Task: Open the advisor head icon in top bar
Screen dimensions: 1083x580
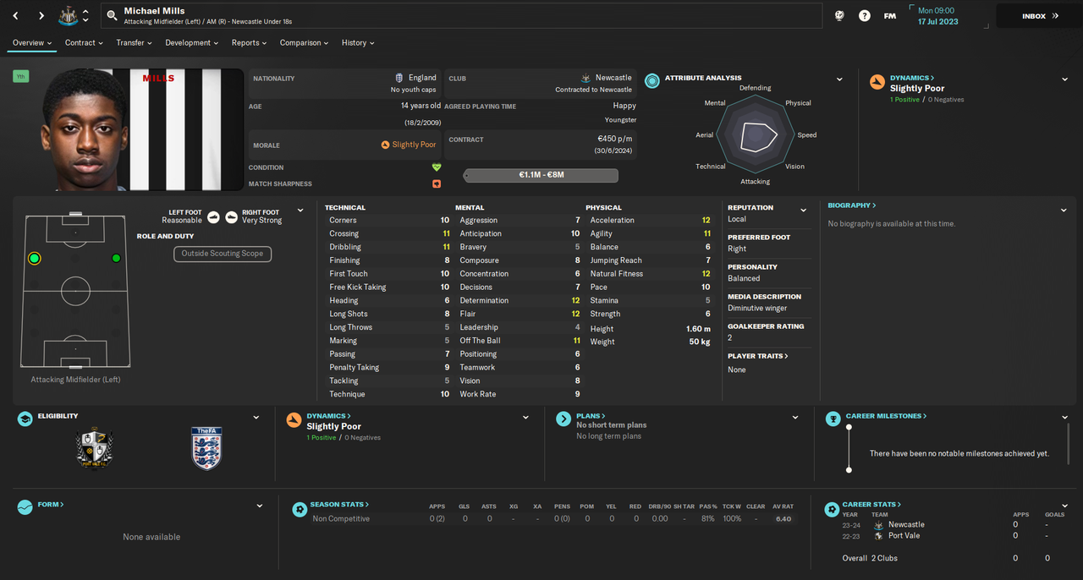Action: click(839, 15)
